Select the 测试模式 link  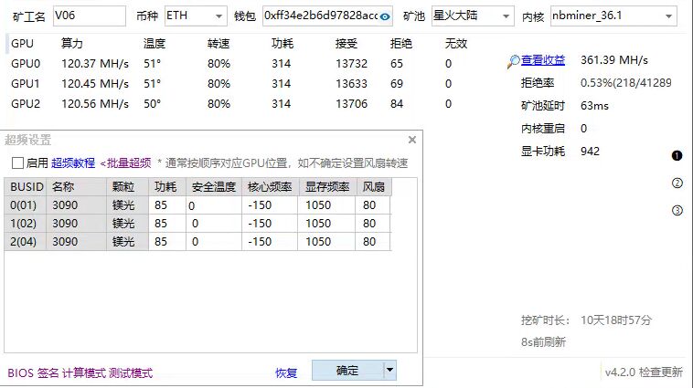coord(131,373)
